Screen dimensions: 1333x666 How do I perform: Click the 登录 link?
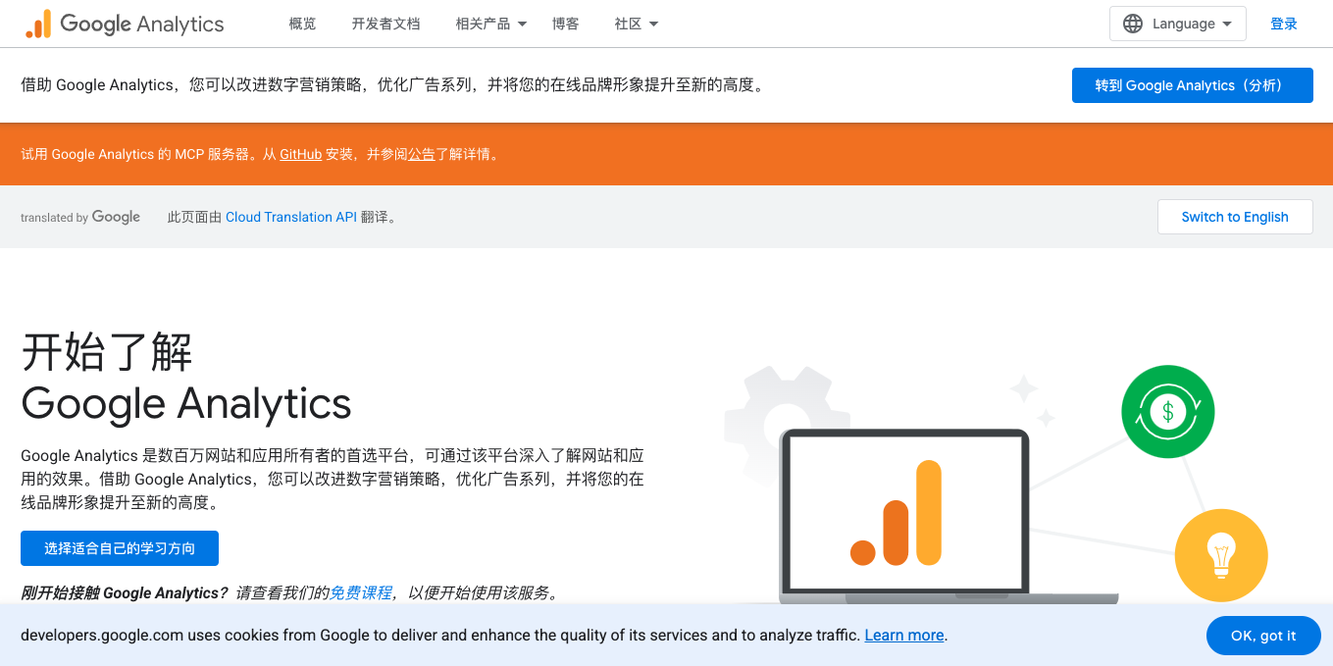tap(1284, 23)
